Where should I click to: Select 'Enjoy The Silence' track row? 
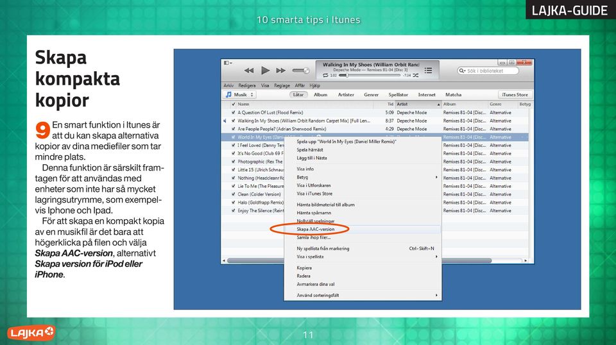tap(375, 211)
